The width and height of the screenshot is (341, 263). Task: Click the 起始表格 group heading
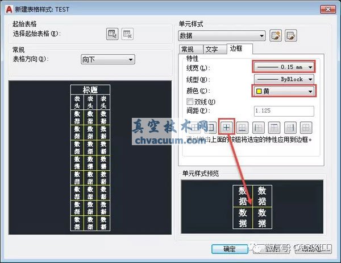[24, 24]
